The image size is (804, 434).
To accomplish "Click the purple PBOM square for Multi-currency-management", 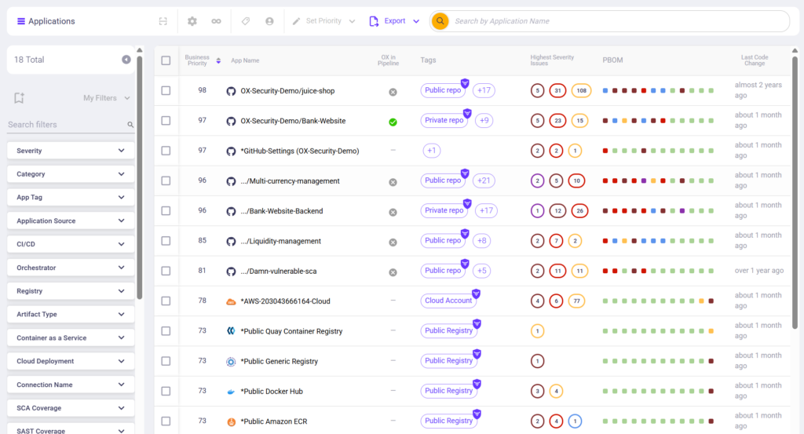I will [x=644, y=181].
